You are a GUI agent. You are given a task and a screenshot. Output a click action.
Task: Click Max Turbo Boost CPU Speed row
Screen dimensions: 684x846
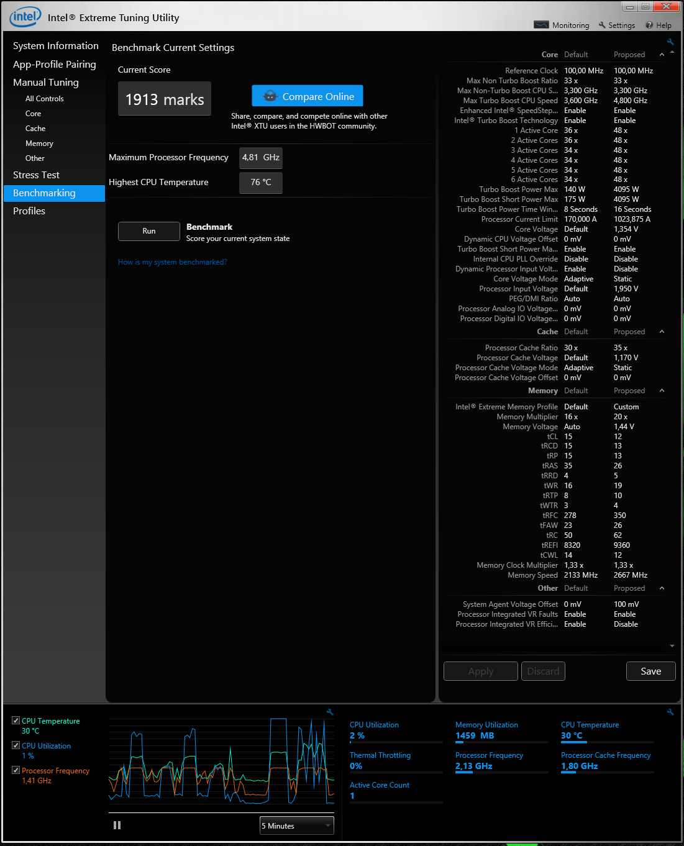(555, 101)
